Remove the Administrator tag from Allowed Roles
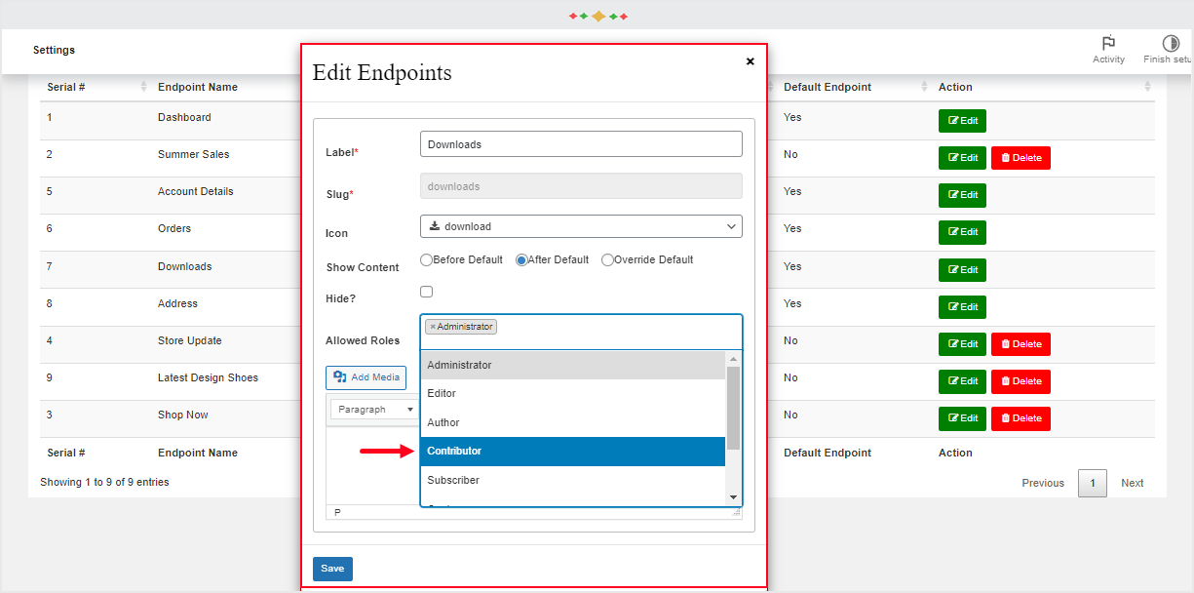 pyautogui.click(x=433, y=327)
